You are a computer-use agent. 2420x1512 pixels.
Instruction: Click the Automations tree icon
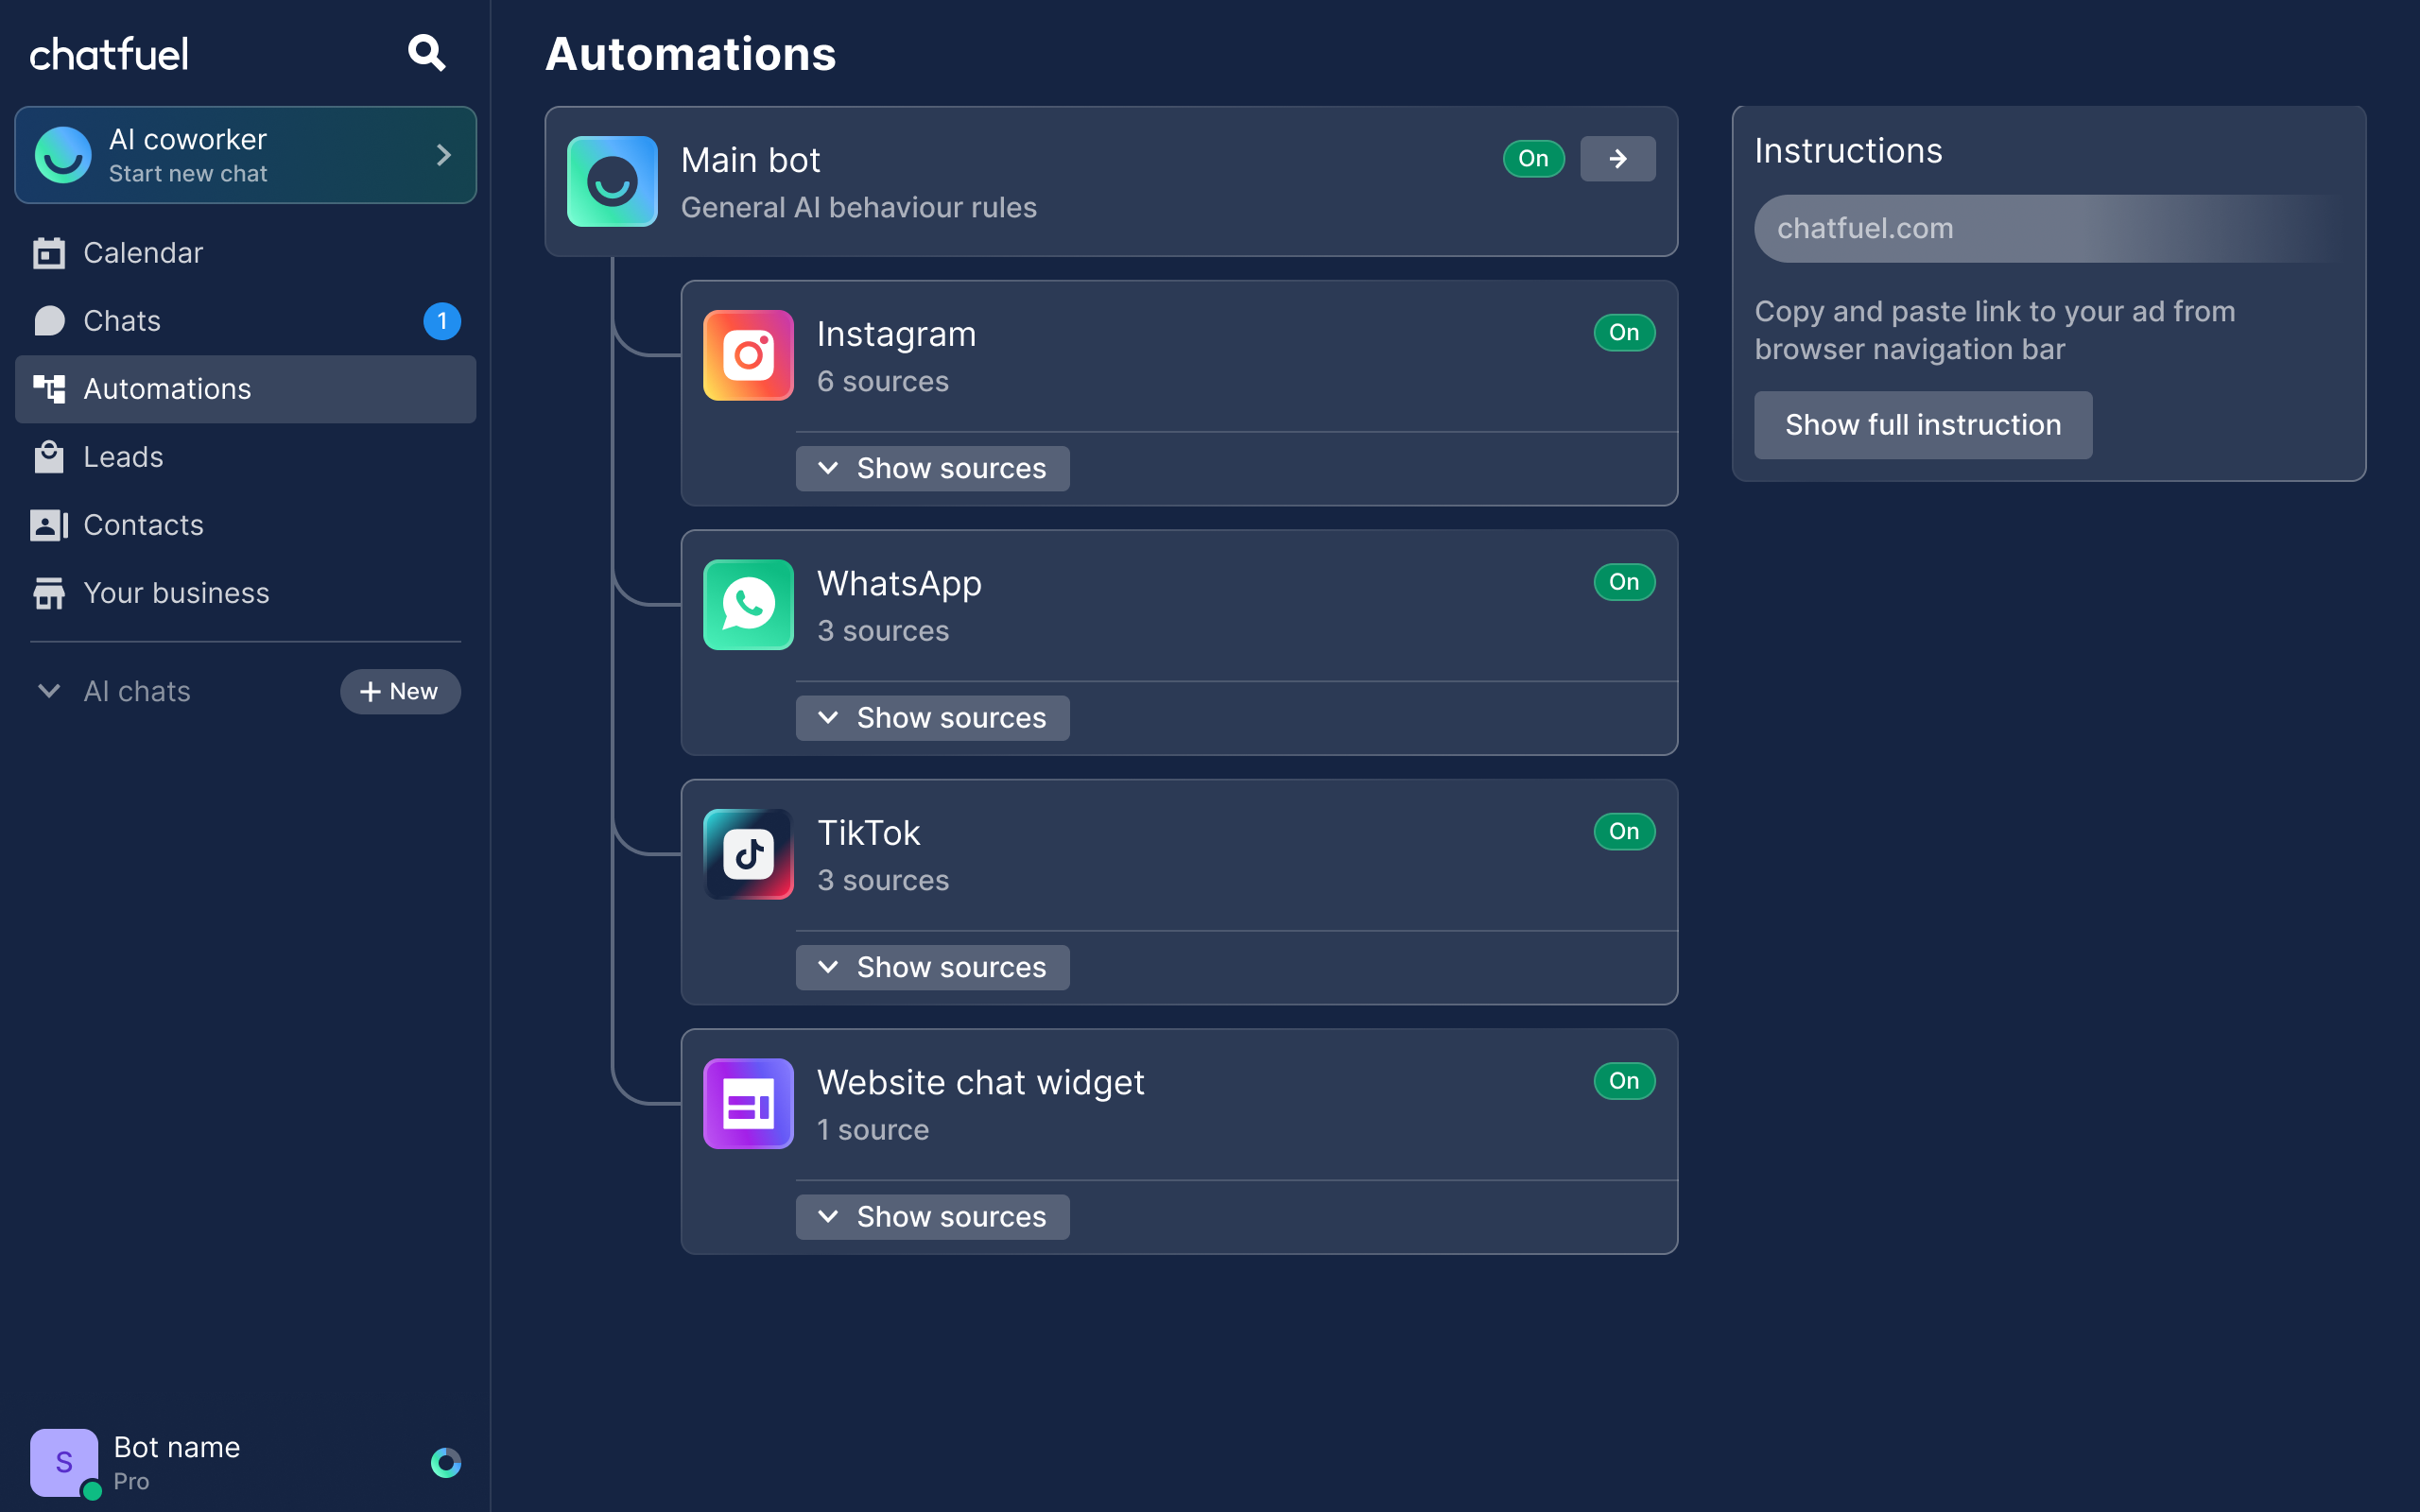tap(49, 389)
